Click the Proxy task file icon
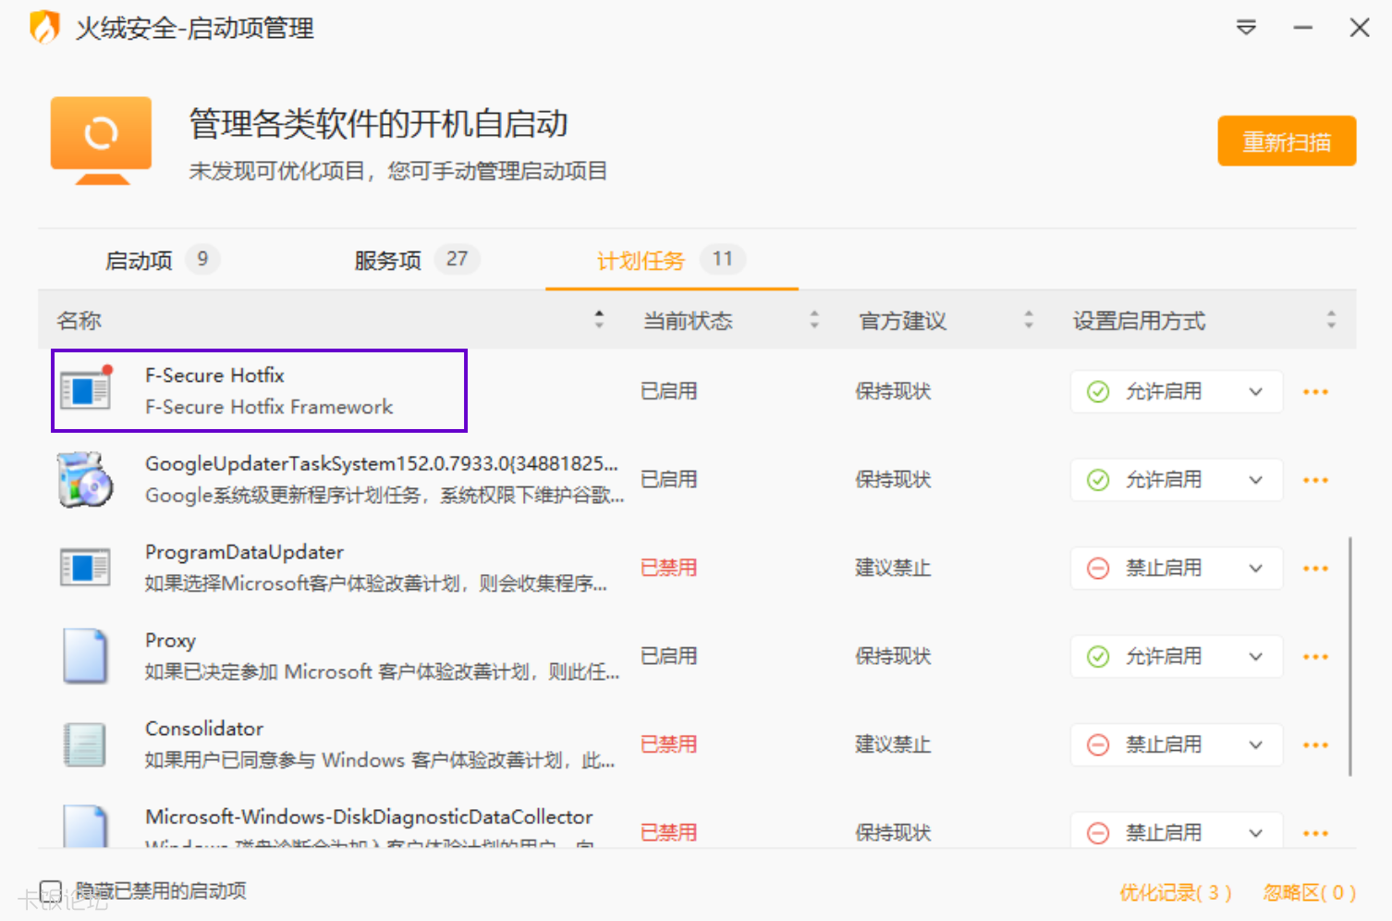The width and height of the screenshot is (1392, 921). tap(85, 656)
